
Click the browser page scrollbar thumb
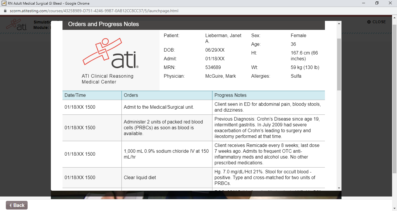click(x=394, y=99)
